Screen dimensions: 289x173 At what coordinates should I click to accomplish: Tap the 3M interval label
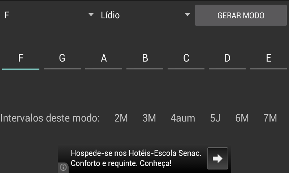click(149, 118)
